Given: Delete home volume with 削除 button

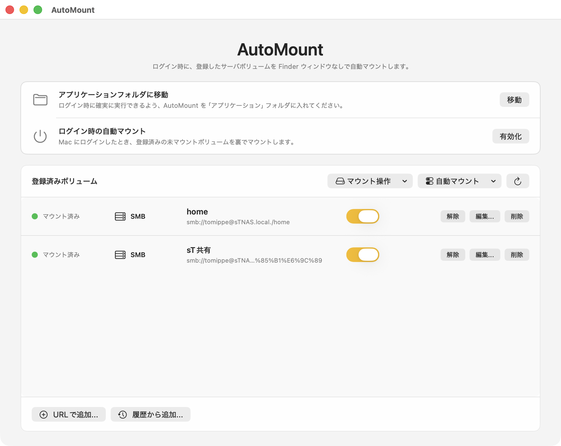Looking at the screenshot, I should tap(517, 216).
